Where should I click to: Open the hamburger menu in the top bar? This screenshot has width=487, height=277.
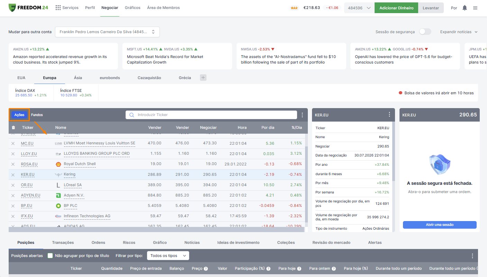pyautogui.click(x=475, y=8)
